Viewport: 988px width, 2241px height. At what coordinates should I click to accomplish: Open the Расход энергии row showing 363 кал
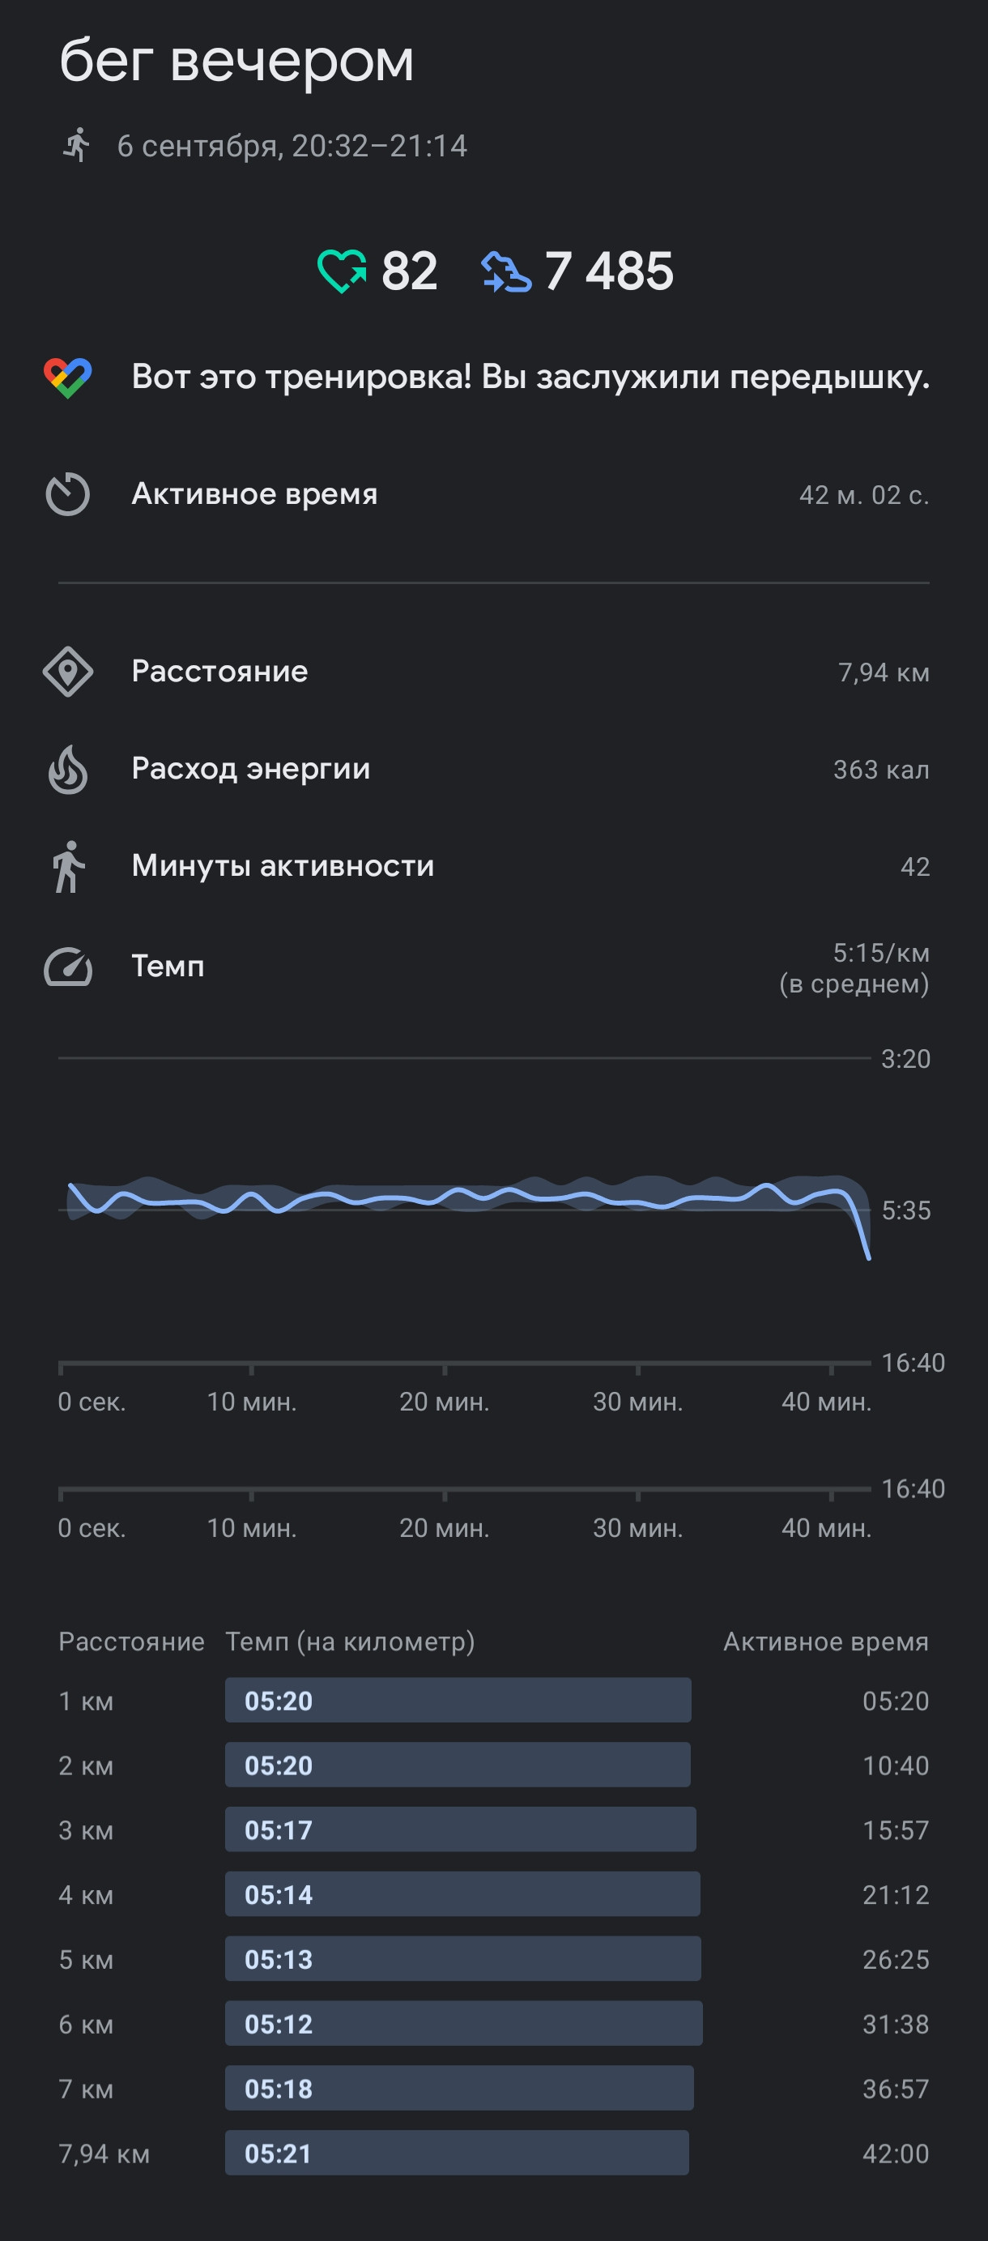tap(494, 769)
